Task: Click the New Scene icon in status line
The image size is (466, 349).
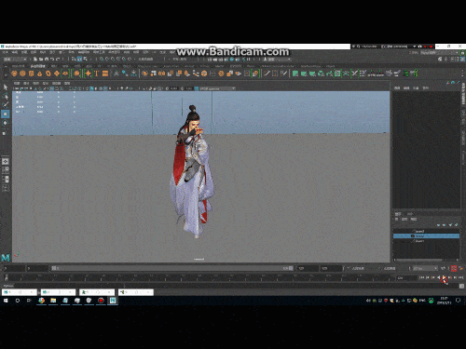Action: (x=35, y=59)
